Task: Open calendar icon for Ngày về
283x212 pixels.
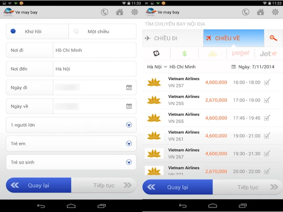Action: click(x=129, y=106)
